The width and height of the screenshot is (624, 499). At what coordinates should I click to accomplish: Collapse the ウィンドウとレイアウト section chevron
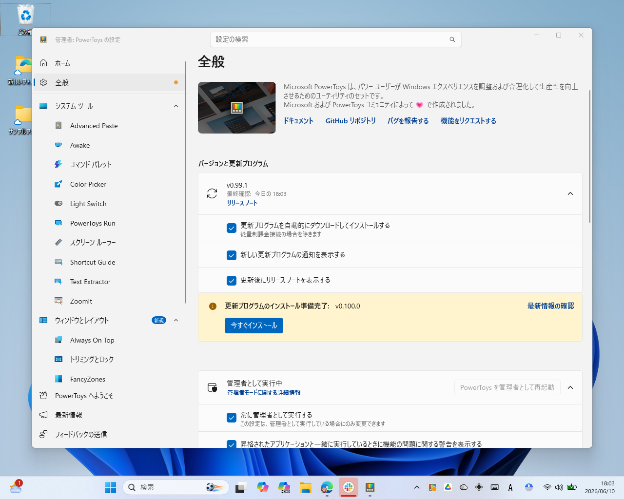click(x=176, y=320)
